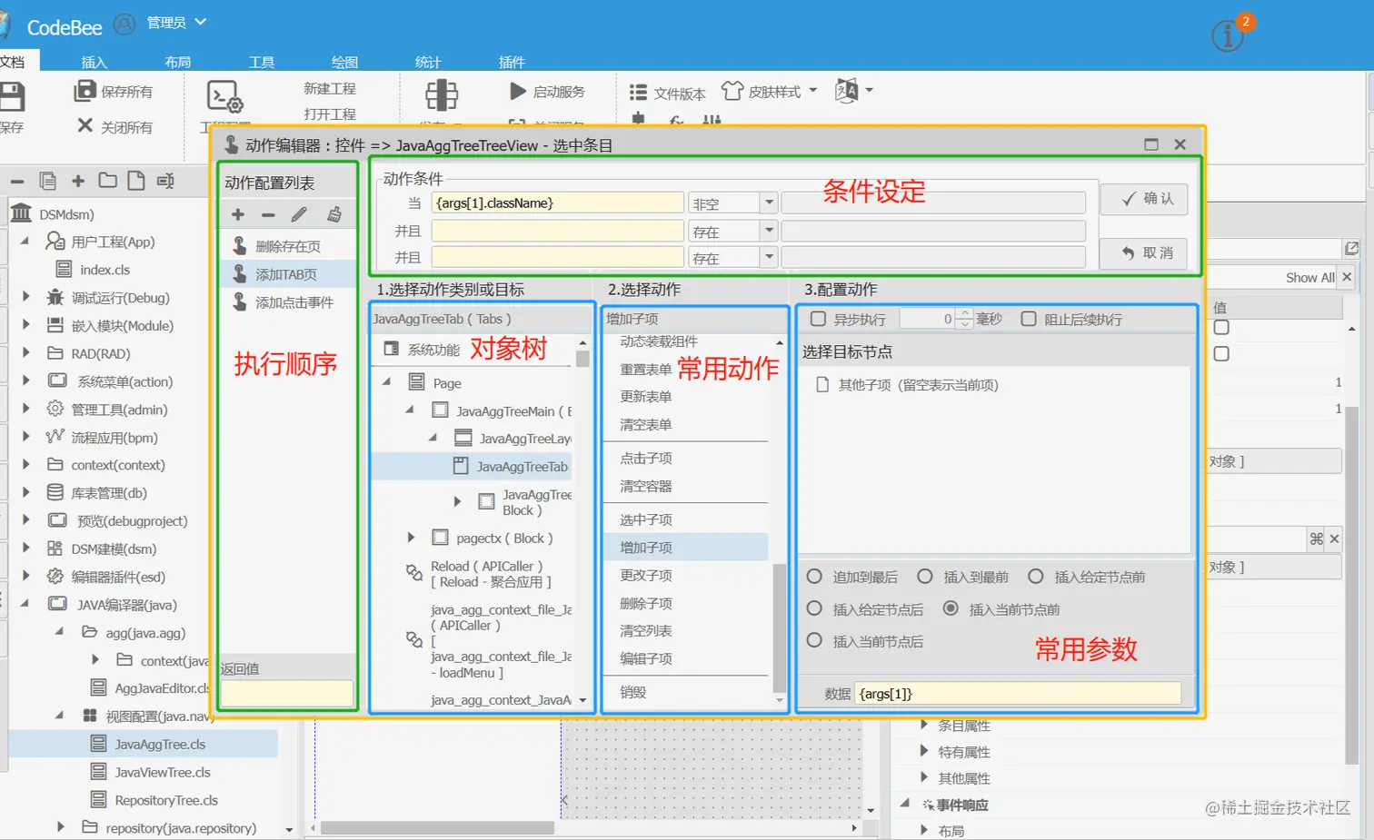The height and width of the screenshot is (840, 1374).
Task: Switch to the 插件 ribbon tab
Action: point(512,62)
